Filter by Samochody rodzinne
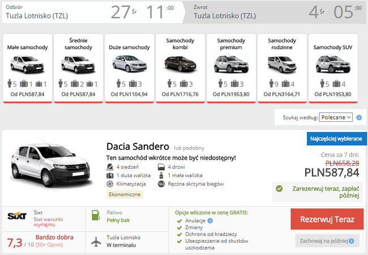 pyautogui.click(x=281, y=68)
